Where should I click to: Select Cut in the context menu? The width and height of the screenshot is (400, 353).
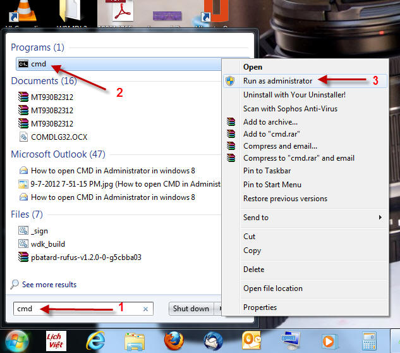(x=249, y=237)
